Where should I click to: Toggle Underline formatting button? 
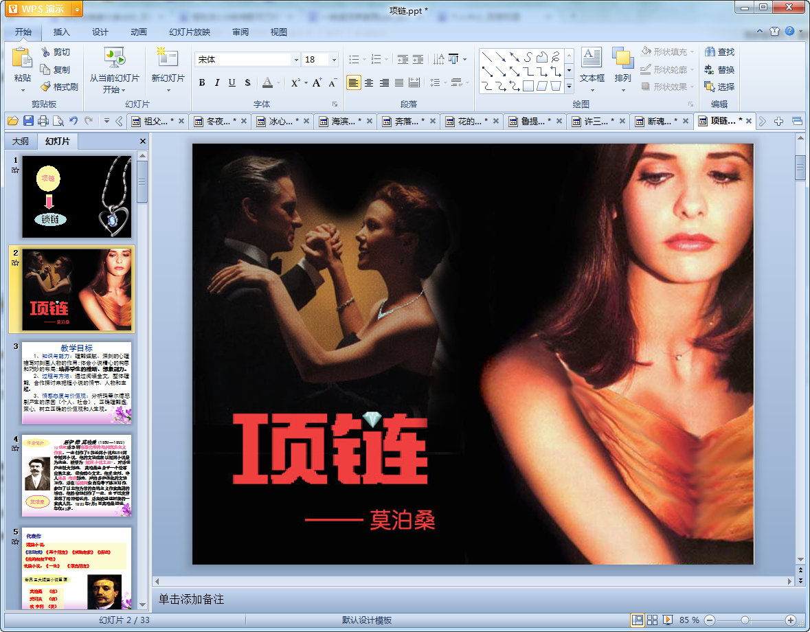(232, 82)
